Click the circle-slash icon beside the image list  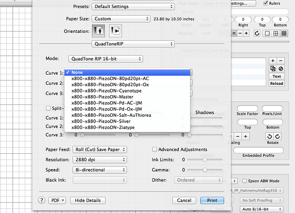pyautogui.click(x=280, y=69)
